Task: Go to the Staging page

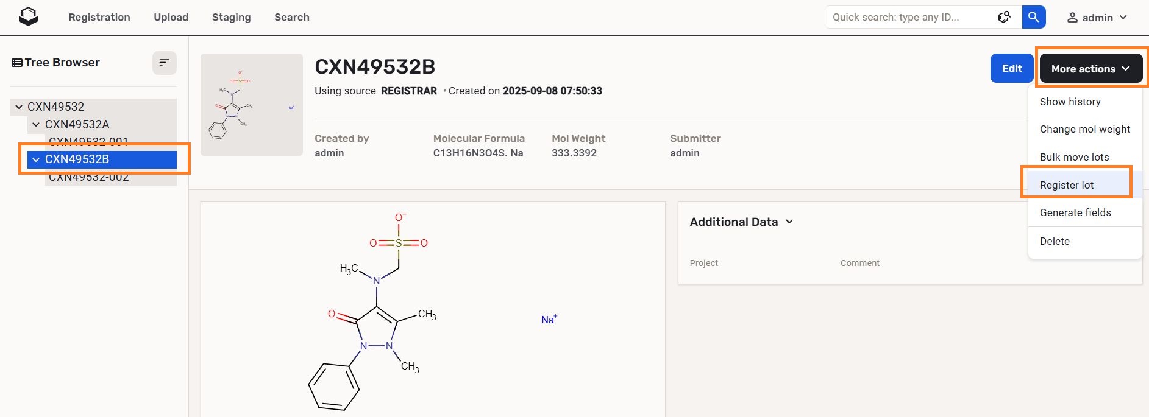Action: [x=231, y=17]
